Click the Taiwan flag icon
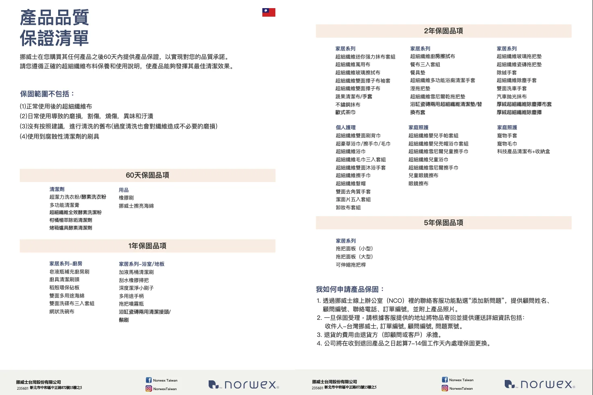This screenshot has width=593, height=395. 268,12
